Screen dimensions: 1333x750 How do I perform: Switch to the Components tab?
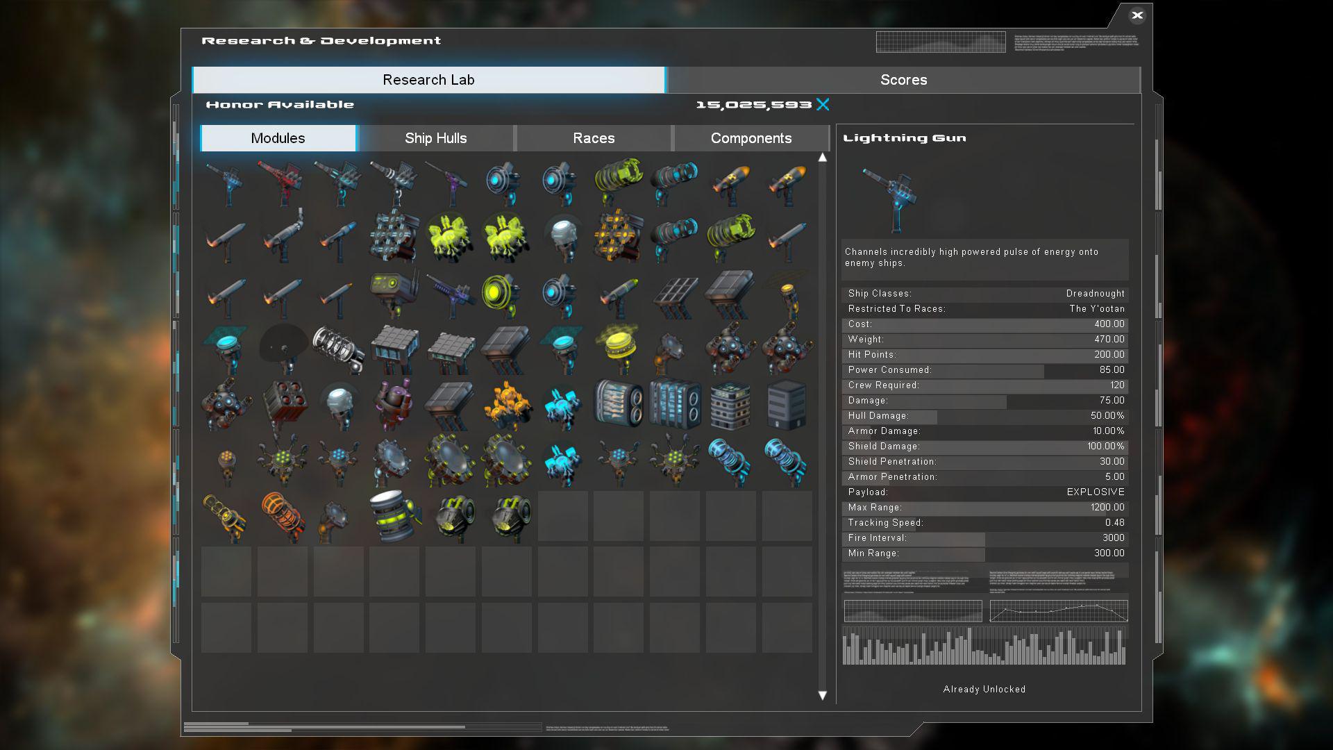[751, 138]
